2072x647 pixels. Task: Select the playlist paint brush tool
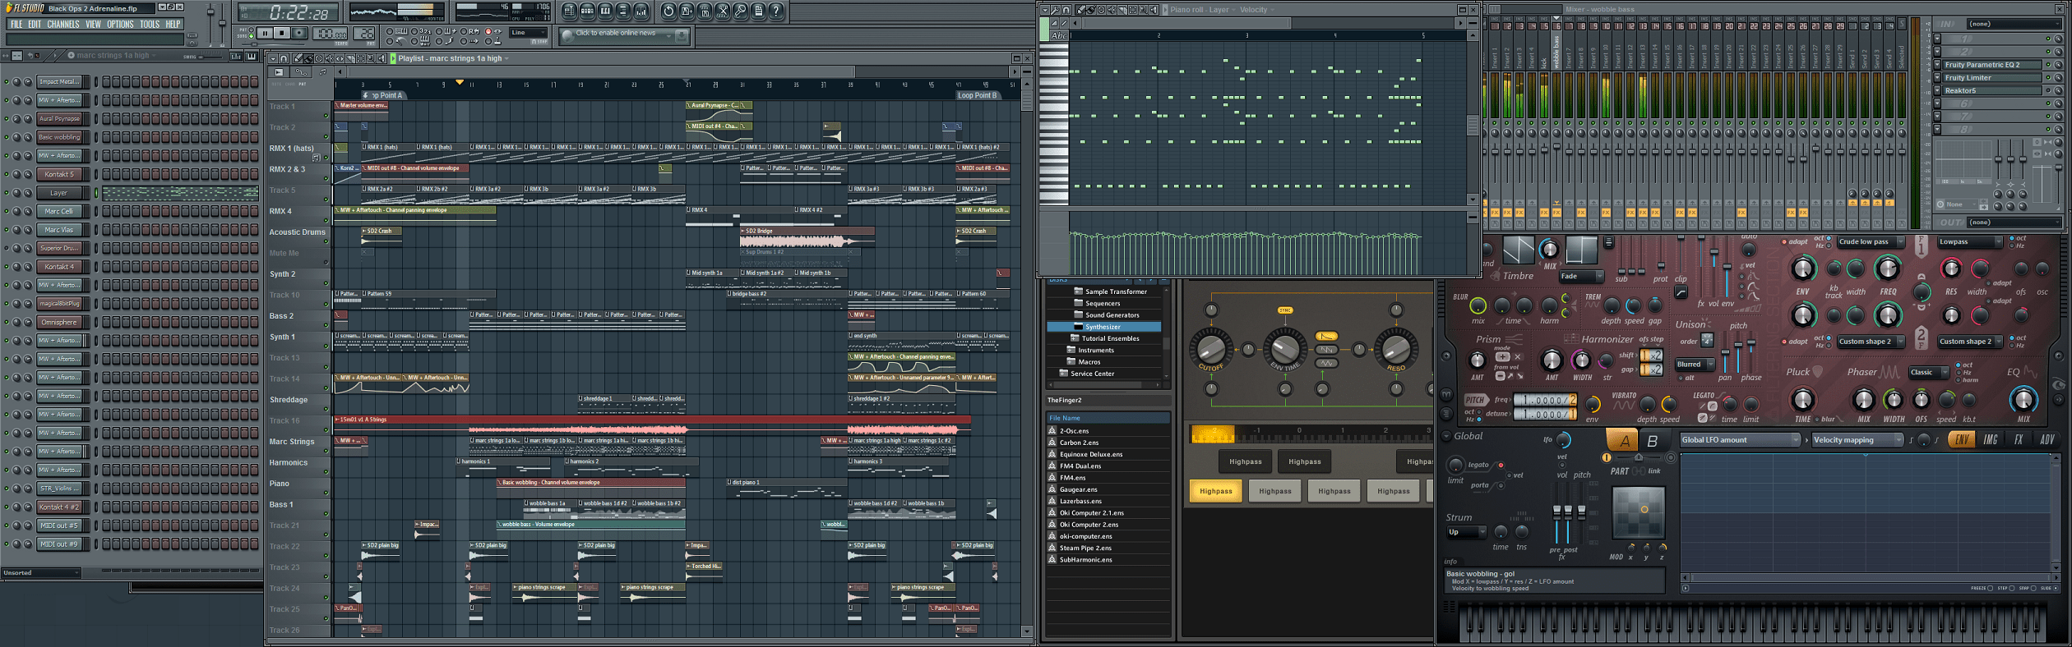tap(308, 58)
